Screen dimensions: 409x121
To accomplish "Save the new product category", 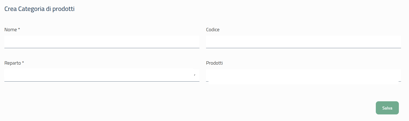I will click(387, 108).
